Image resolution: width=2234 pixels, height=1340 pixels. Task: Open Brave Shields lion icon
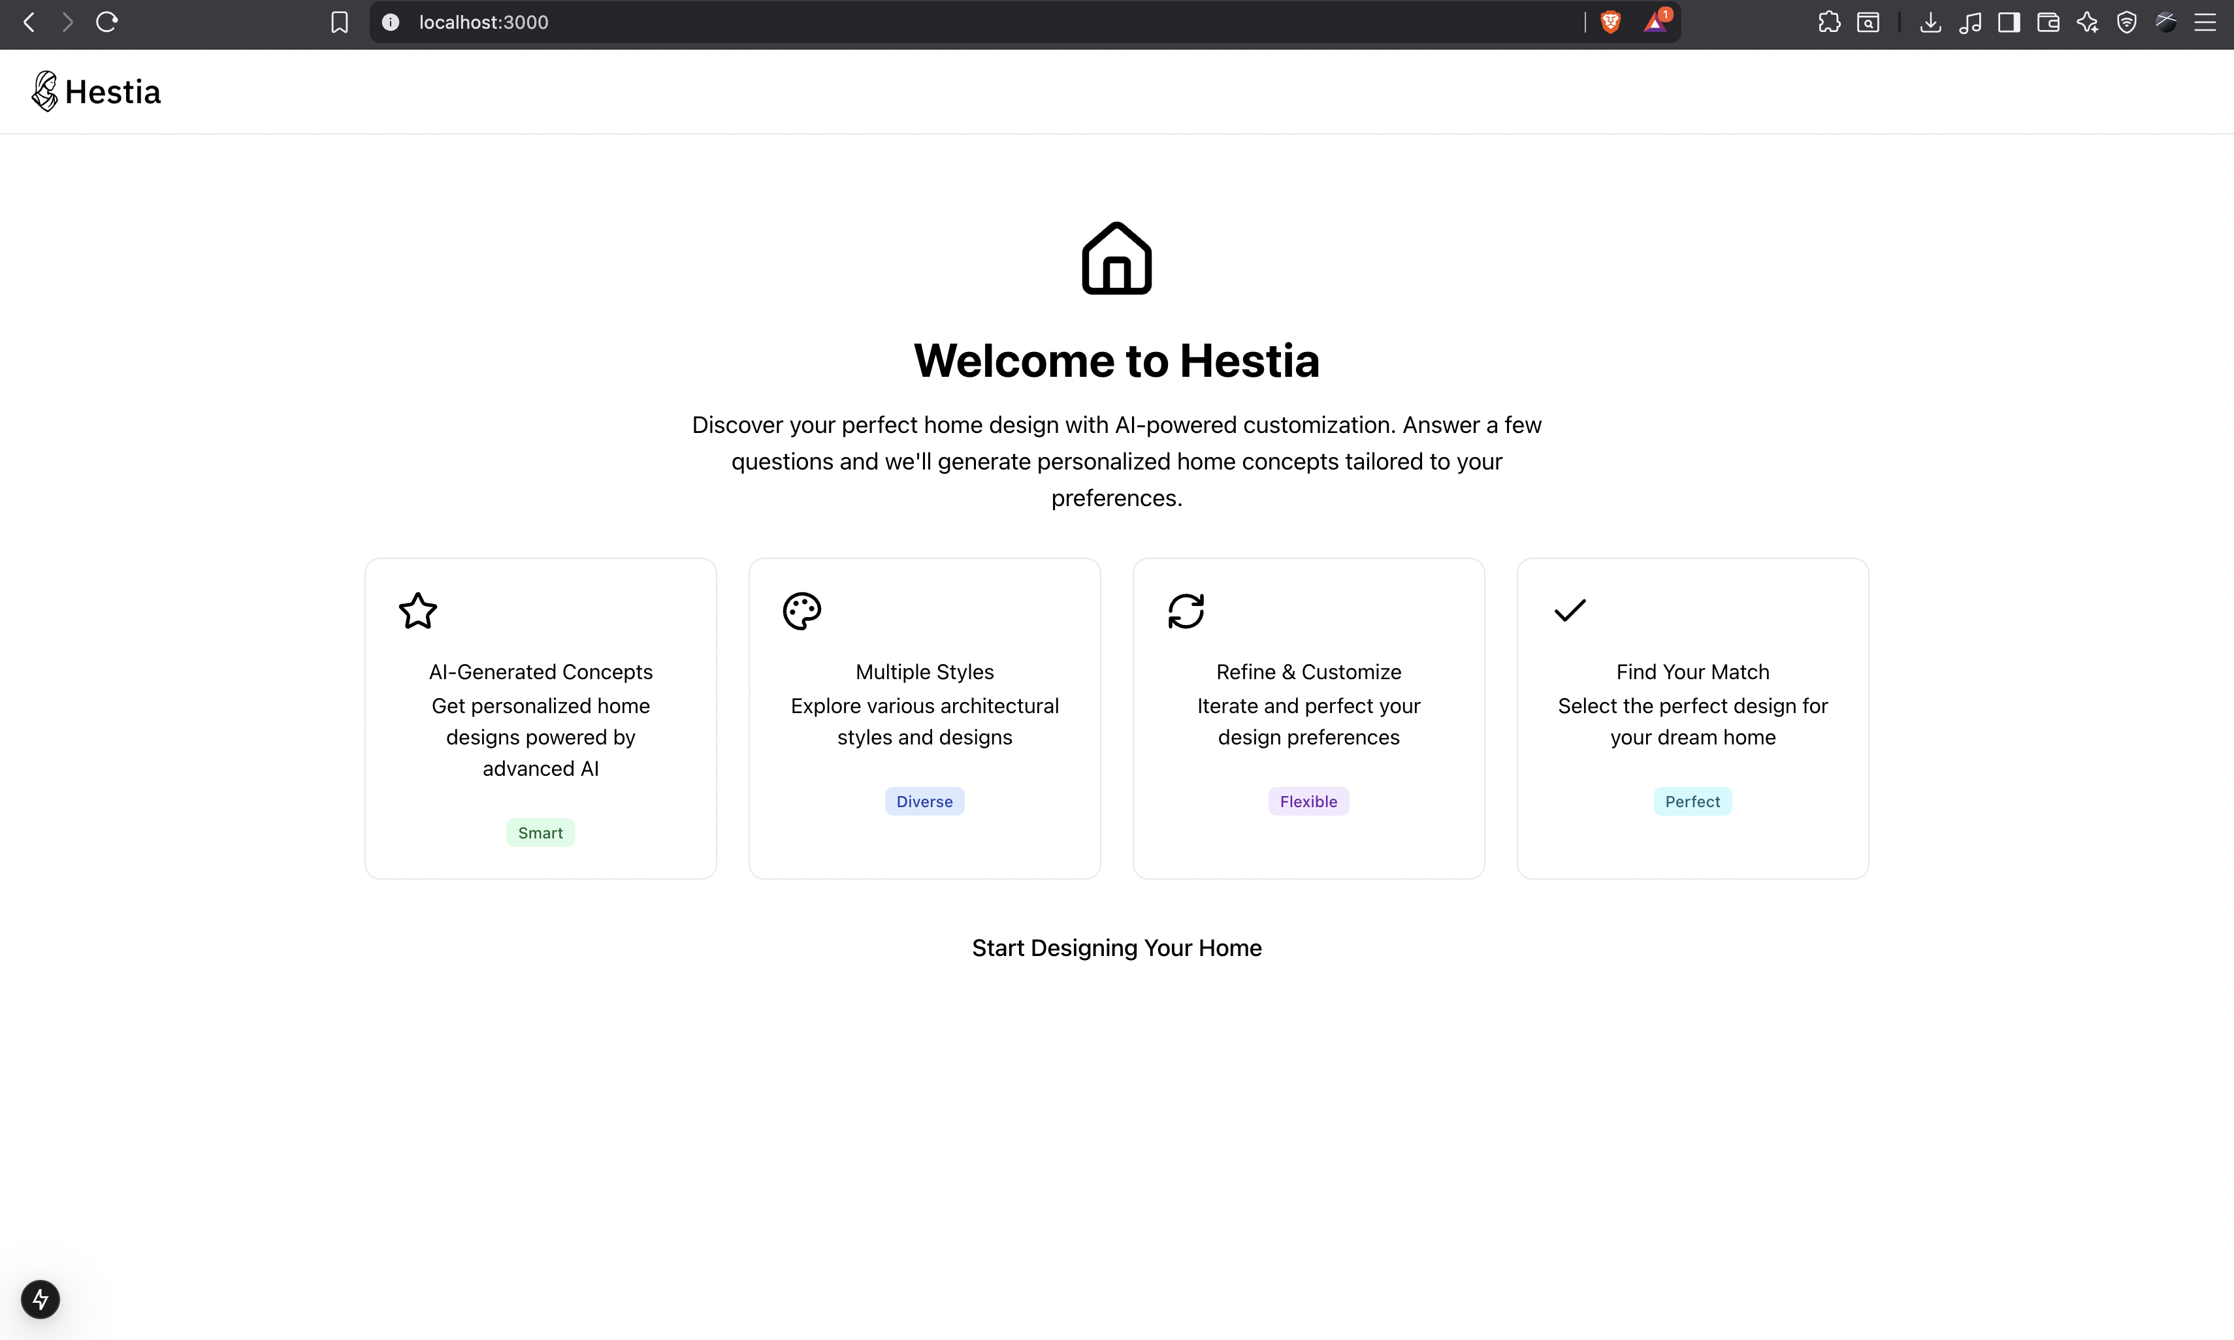pos(1610,23)
